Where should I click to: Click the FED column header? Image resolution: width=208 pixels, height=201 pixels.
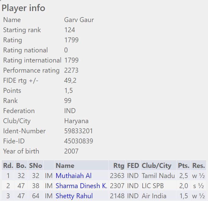[133, 166]
